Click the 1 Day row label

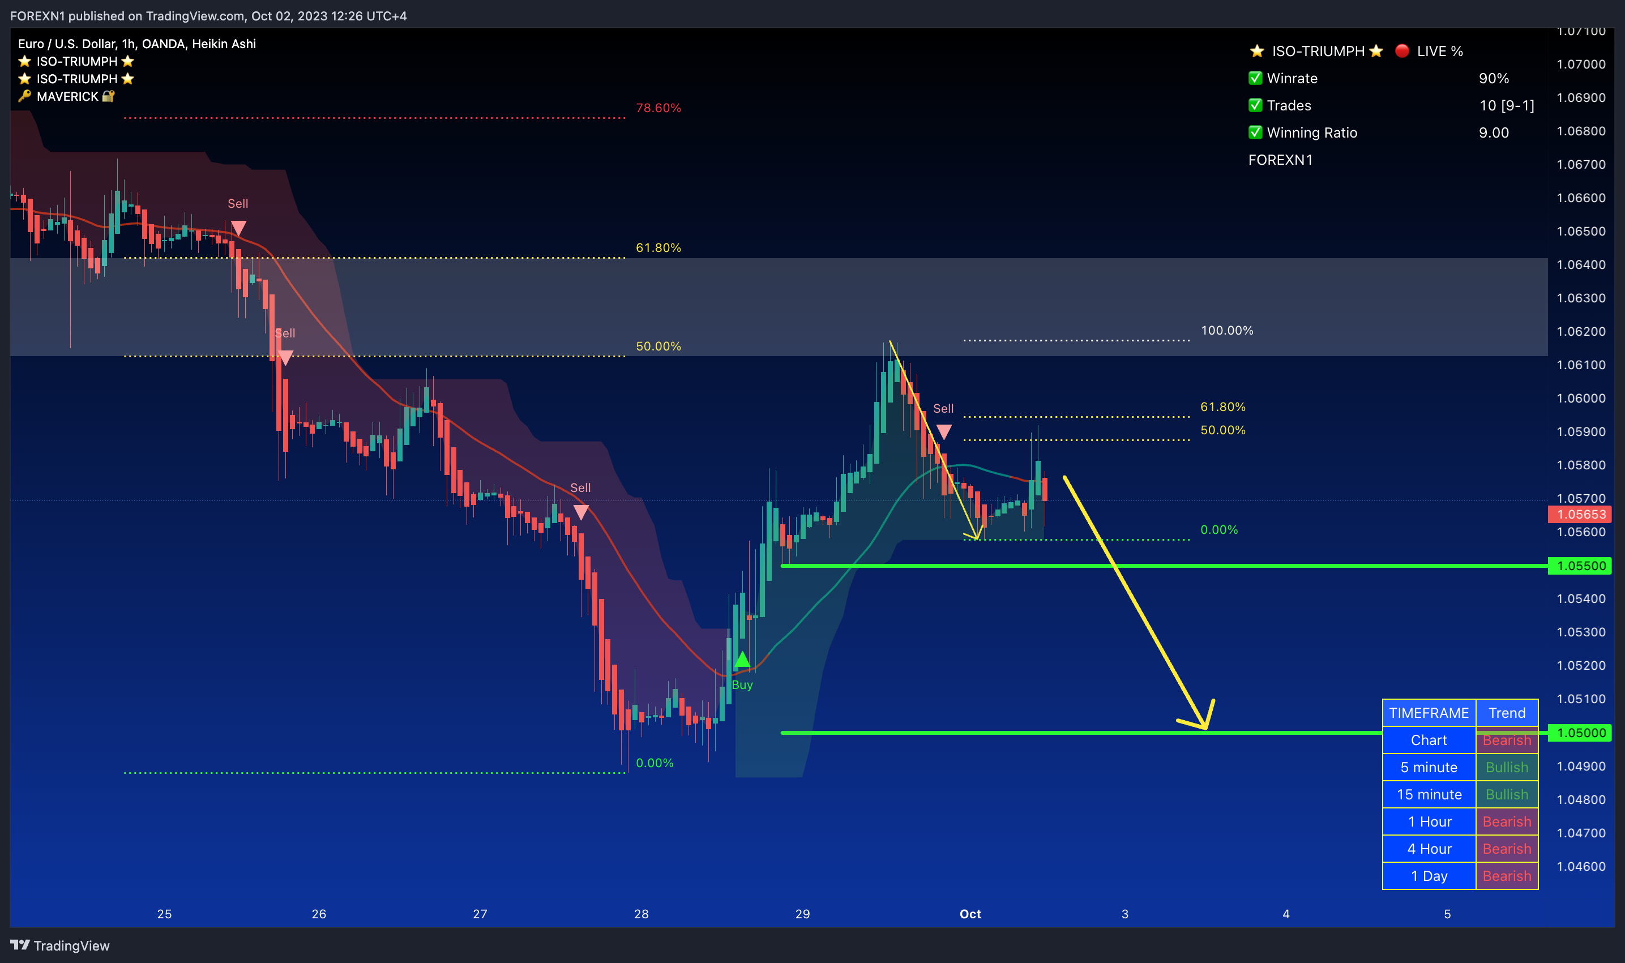[1429, 876]
